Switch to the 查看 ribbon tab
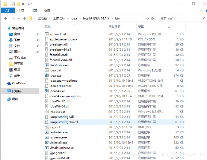 [x=47, y=11]
